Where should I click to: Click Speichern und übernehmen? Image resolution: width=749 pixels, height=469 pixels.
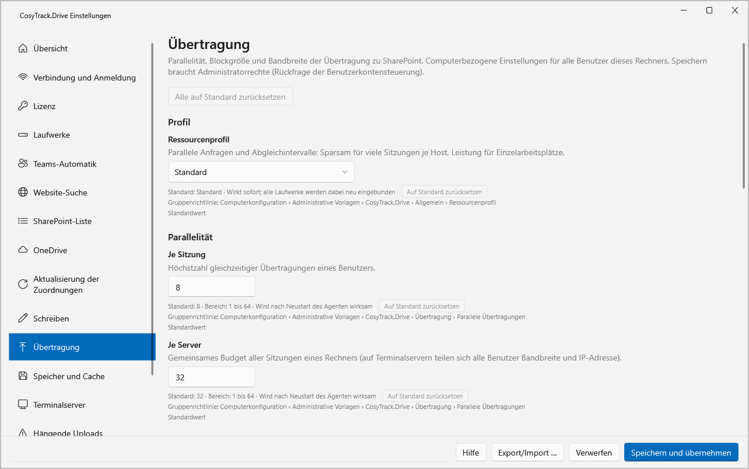tap(681, 453)
